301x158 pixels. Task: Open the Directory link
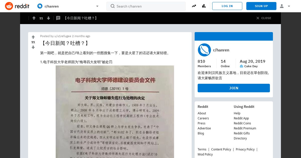point(240,138)
